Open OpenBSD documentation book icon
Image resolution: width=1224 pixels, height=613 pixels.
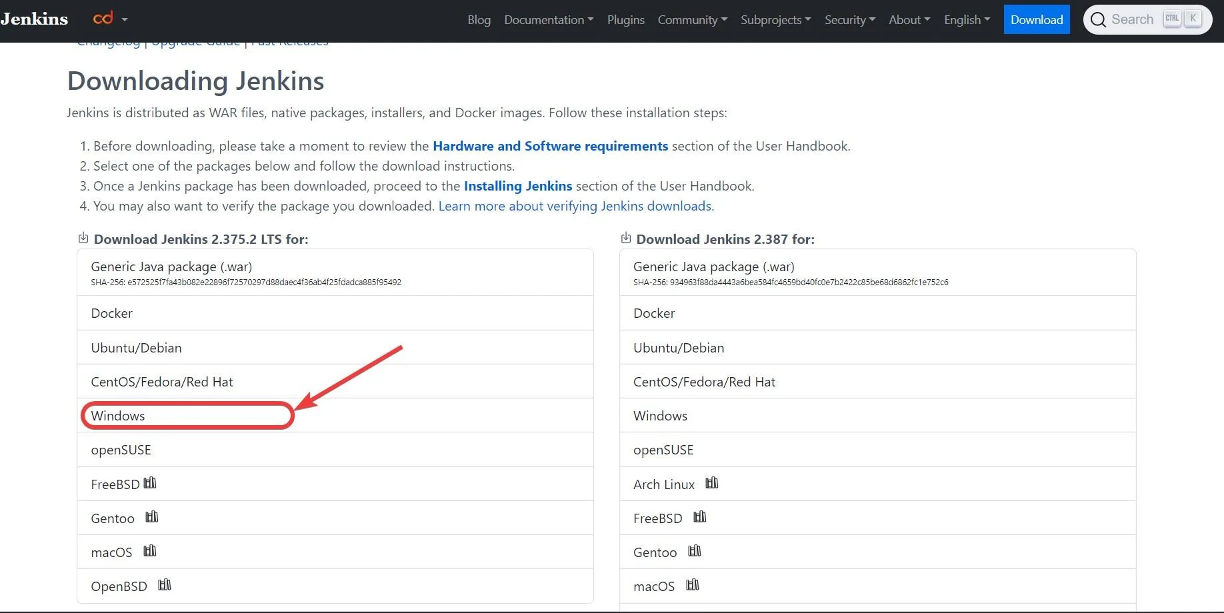(165, 586)
